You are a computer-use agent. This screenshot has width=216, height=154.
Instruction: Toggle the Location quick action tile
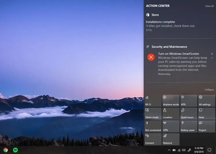coord(171,113)
